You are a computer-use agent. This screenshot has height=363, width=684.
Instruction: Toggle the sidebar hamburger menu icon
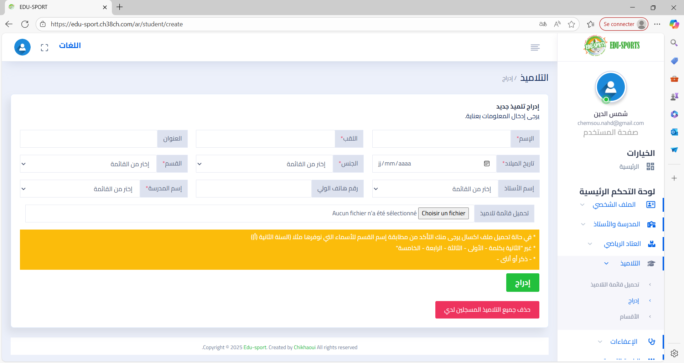click(x=535, y=48)
